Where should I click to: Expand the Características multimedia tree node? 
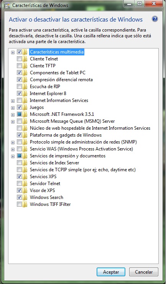[x=13, y=52]
